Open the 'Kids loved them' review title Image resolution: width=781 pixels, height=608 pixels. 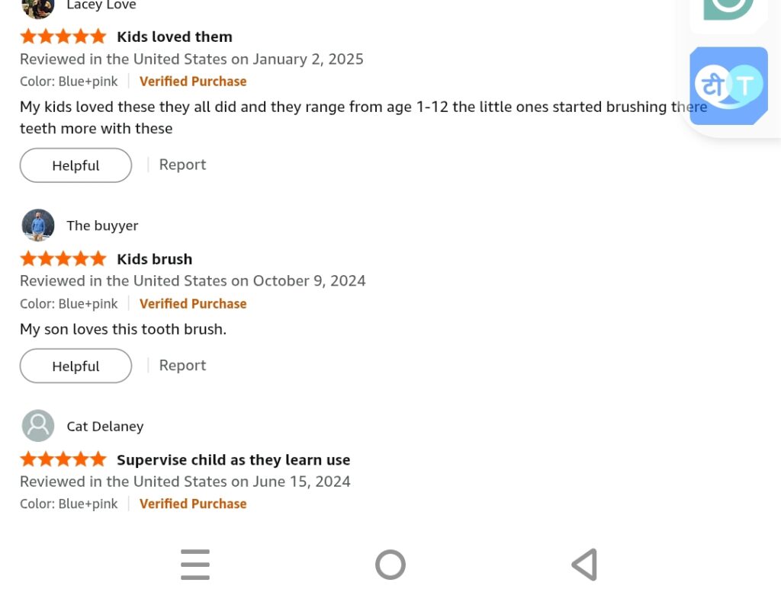pos(175,37)
